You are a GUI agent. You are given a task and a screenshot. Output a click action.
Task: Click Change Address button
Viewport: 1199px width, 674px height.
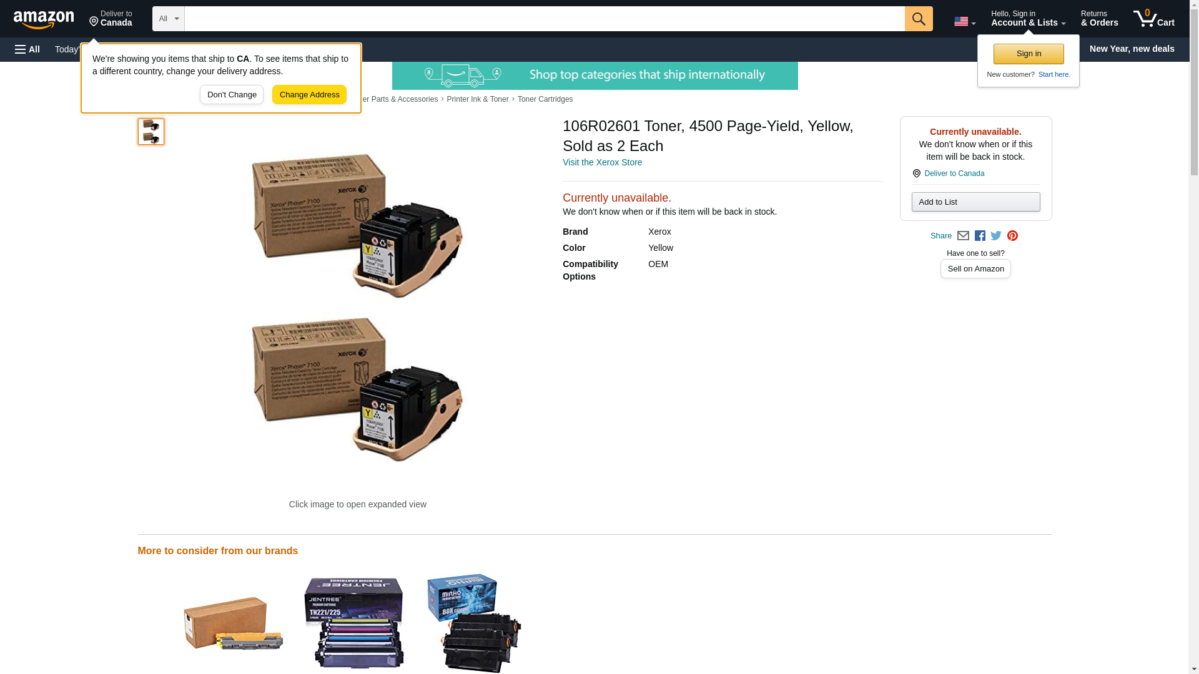pyautogui.click(x=309, y=95)
